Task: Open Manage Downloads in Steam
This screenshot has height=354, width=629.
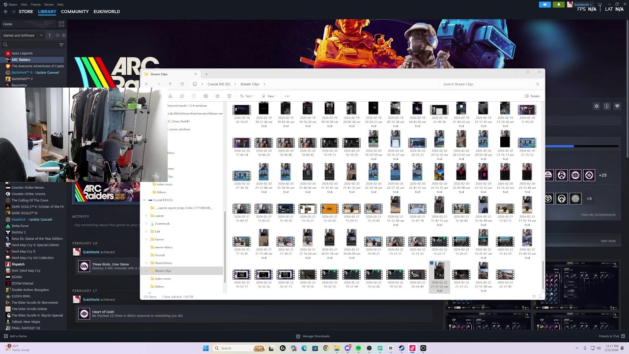Action: (313, 336)
